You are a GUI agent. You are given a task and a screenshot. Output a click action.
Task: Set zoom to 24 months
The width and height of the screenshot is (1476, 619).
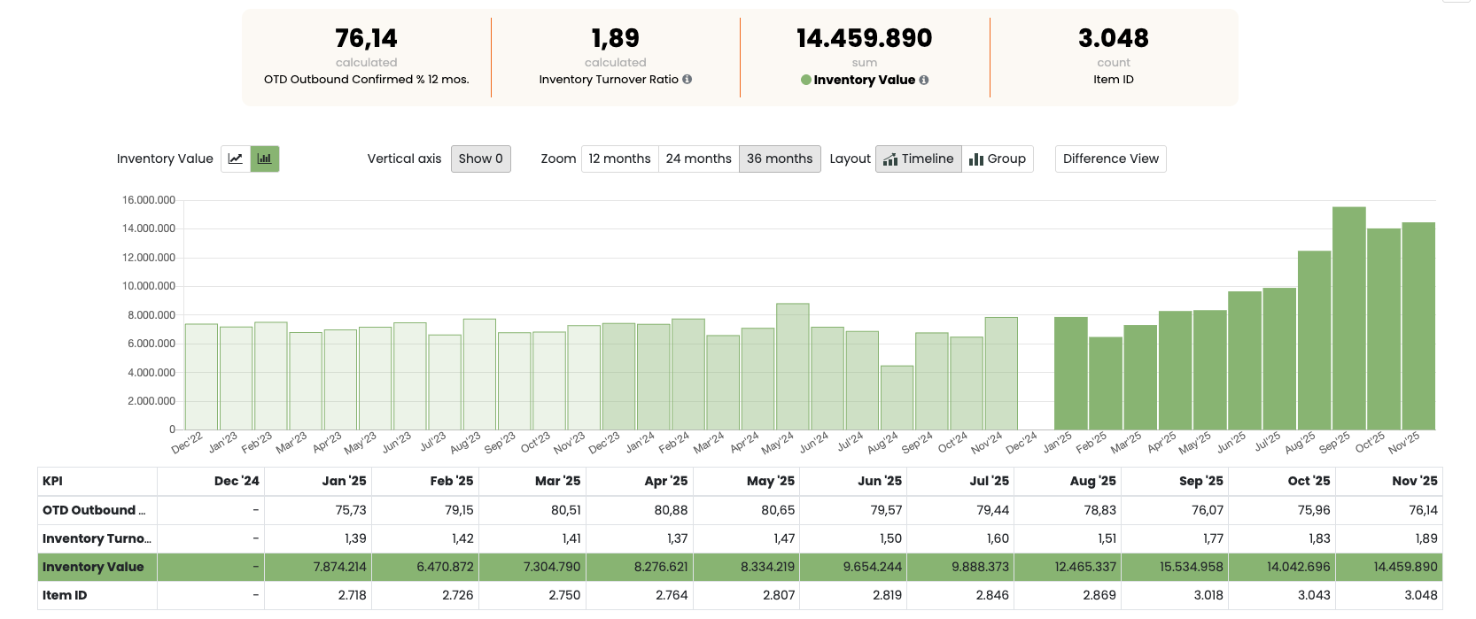click(698, 159)
